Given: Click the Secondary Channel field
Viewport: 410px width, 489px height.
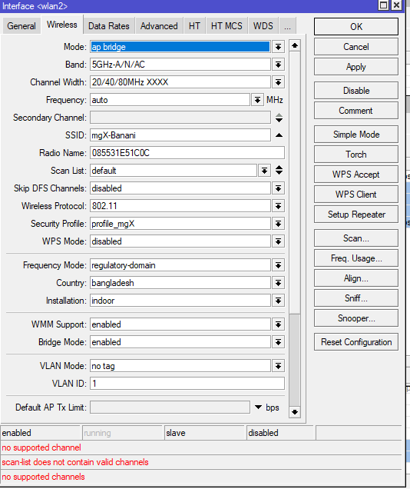Looking at the screenshot, I should tap(180, 118).
